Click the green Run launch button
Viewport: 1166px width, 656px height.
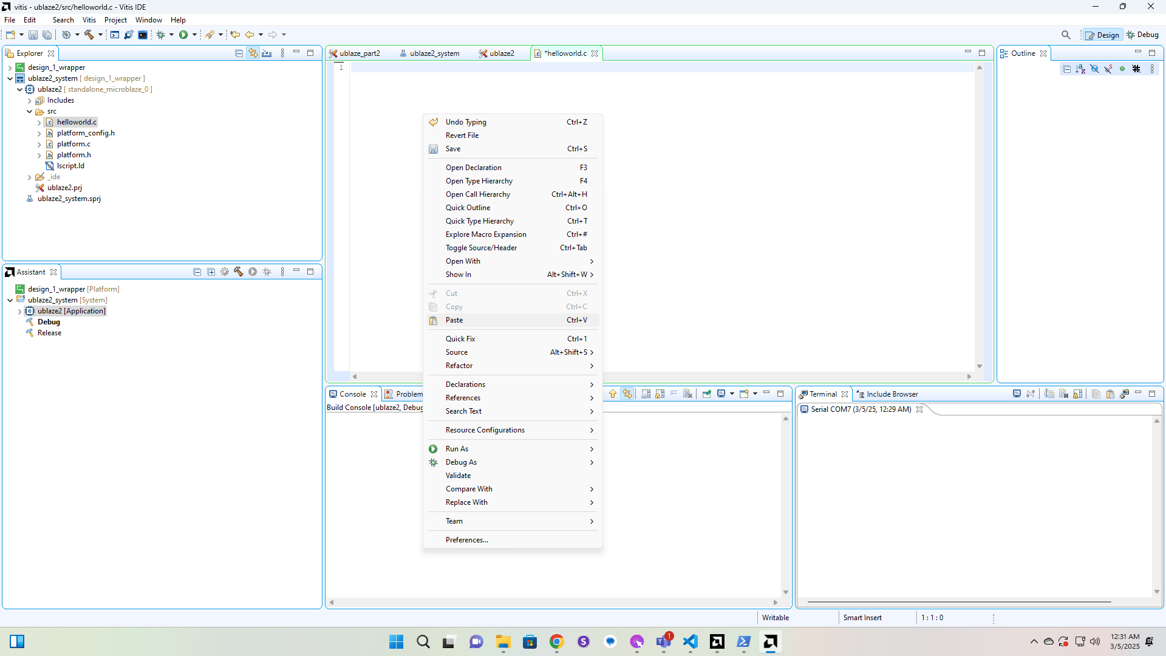(183, 35)
